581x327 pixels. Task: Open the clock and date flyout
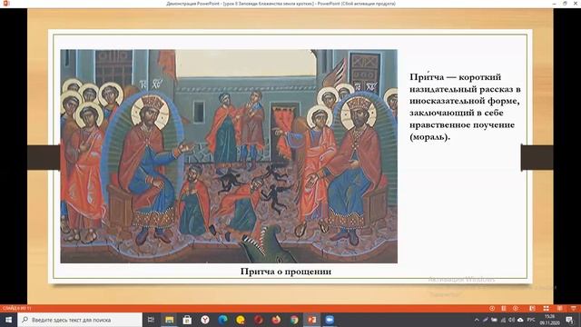coord(550,320)
